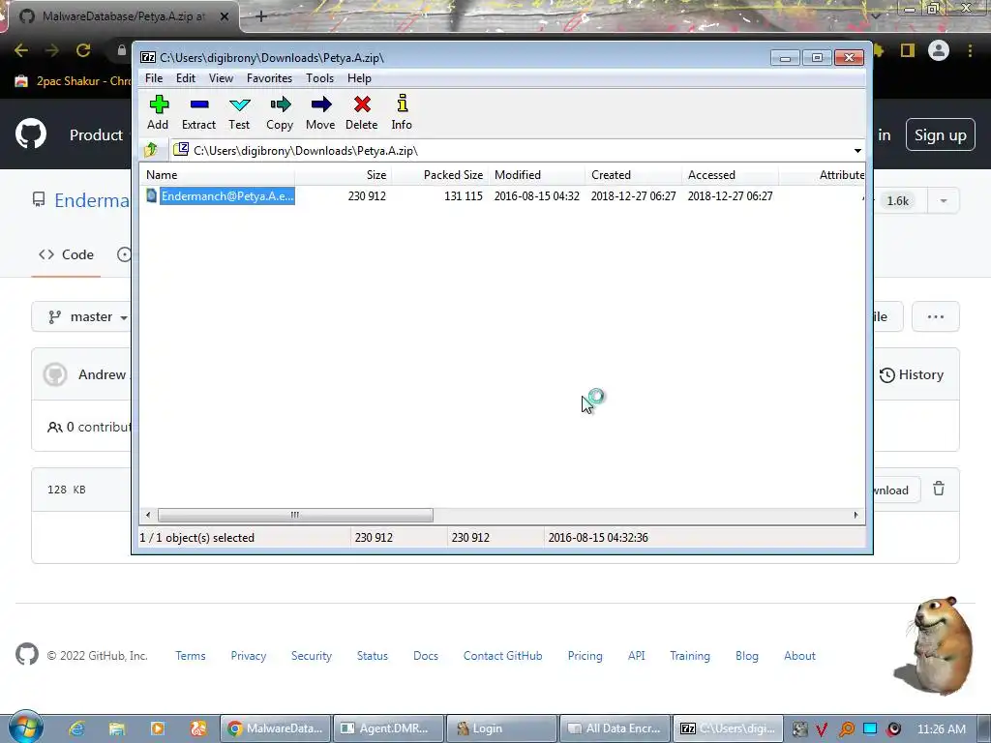Click the Sign up button
Viewport: 991px width, 743px height.
tap(940, 134)
